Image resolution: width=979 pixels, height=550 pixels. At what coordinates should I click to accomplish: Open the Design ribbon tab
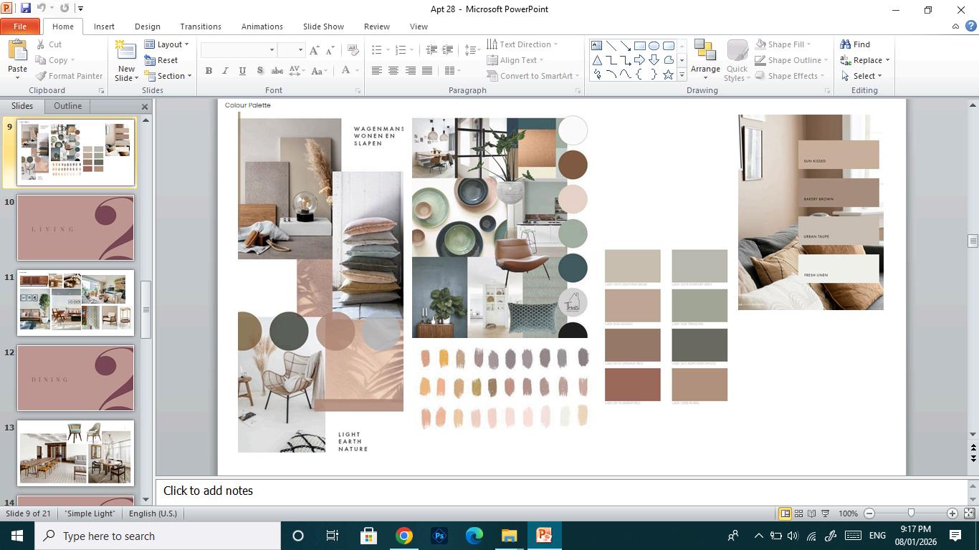pyautogui.click(x=148, y=26)
